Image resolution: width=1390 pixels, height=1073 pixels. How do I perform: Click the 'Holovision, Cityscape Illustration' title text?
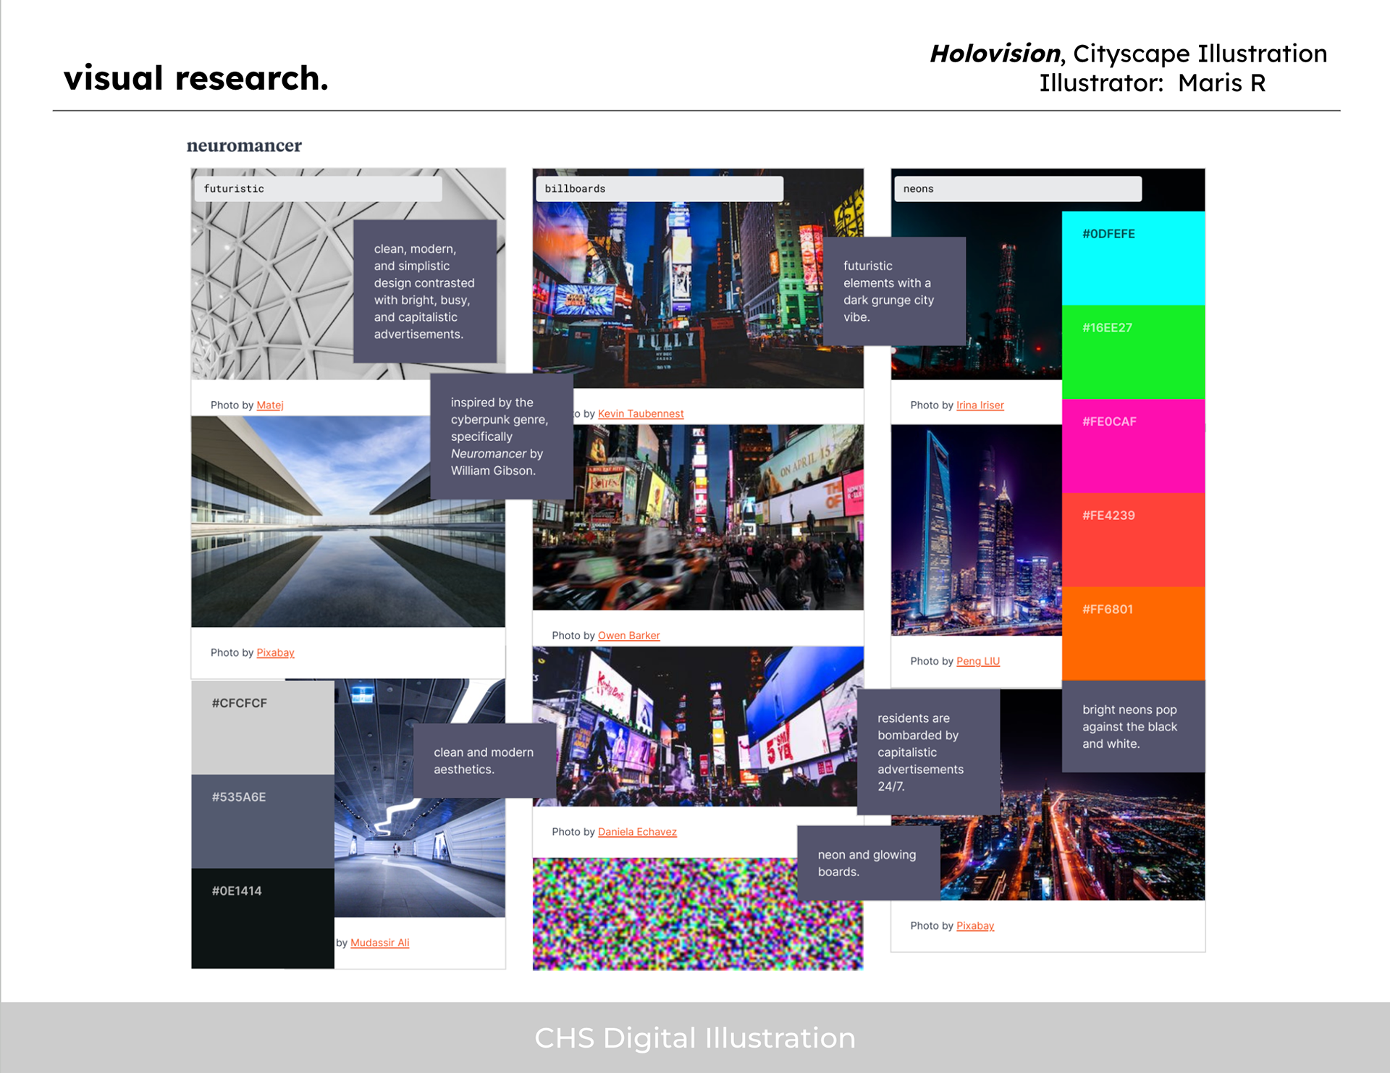1128,54
